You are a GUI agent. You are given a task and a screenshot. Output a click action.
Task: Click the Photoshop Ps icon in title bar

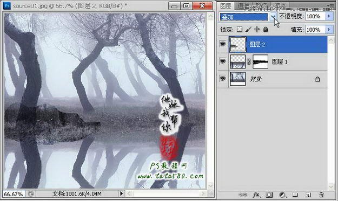point(7,6)
